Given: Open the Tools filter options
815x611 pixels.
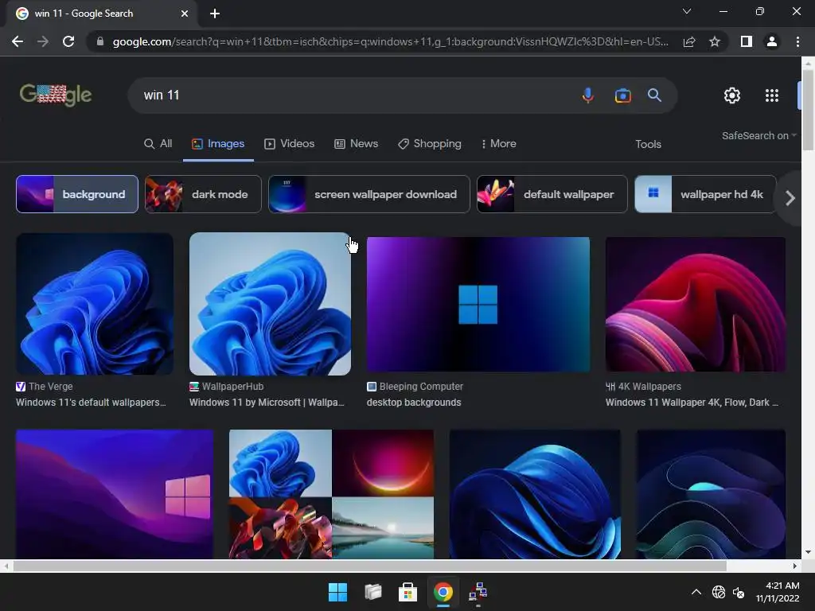Looking at the screenshot, I should click(648, 145).
